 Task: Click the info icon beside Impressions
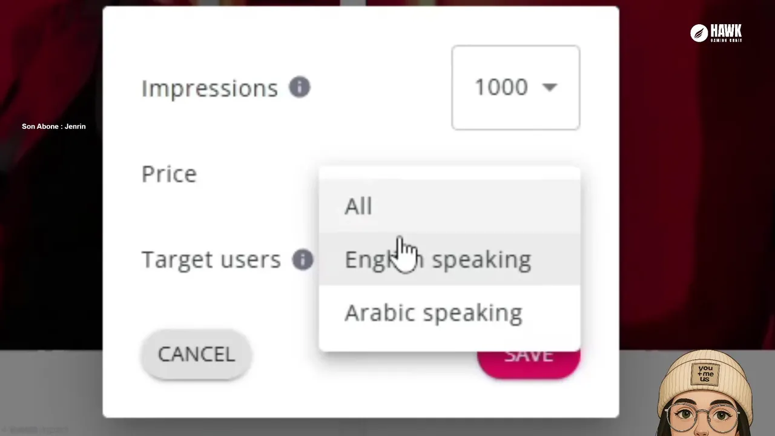299,87
